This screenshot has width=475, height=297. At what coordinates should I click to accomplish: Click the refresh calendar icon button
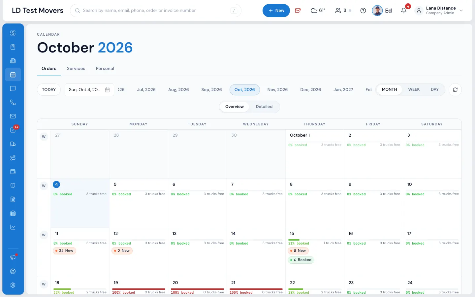pos(455,90)
